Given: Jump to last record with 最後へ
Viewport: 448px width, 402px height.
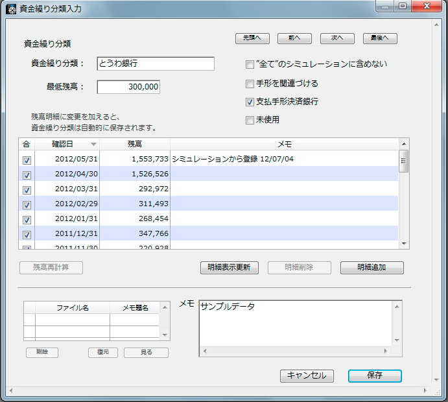Looking at the screenshot, I should point(380,38).
